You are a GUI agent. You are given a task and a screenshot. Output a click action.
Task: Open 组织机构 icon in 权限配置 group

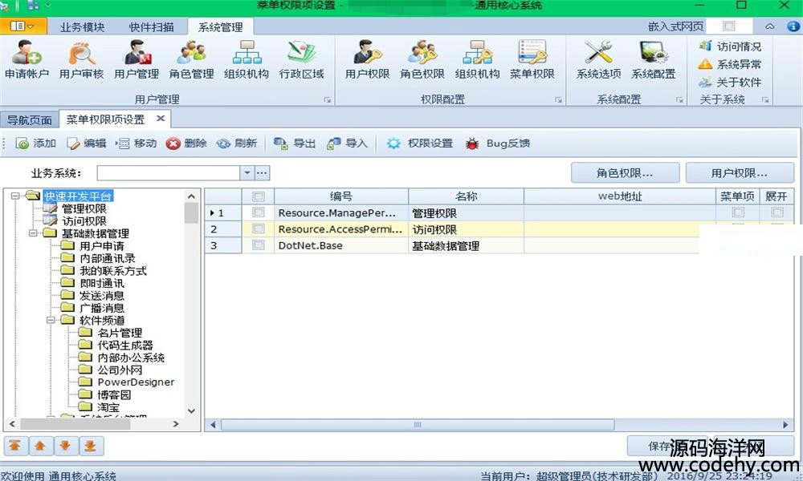477,59
